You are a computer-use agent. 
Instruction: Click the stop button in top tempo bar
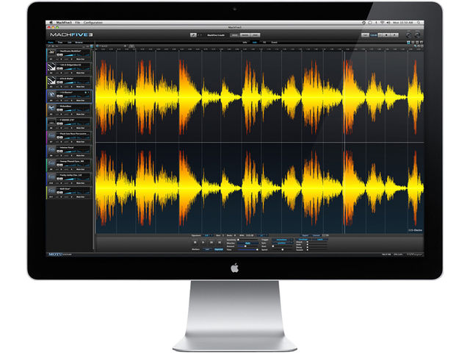pos(386,35)
